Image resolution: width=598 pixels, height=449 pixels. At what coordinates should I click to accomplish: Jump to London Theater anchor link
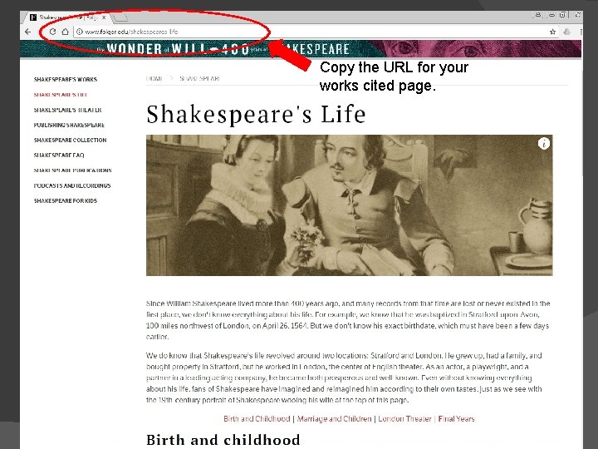pos(404,418)
